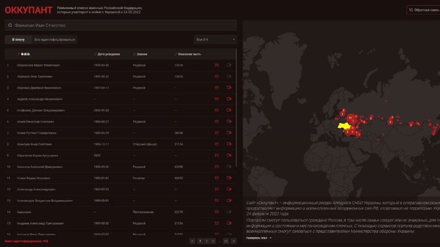
Task: Click the envelope icon in row 11
Action: pos(217,178)
